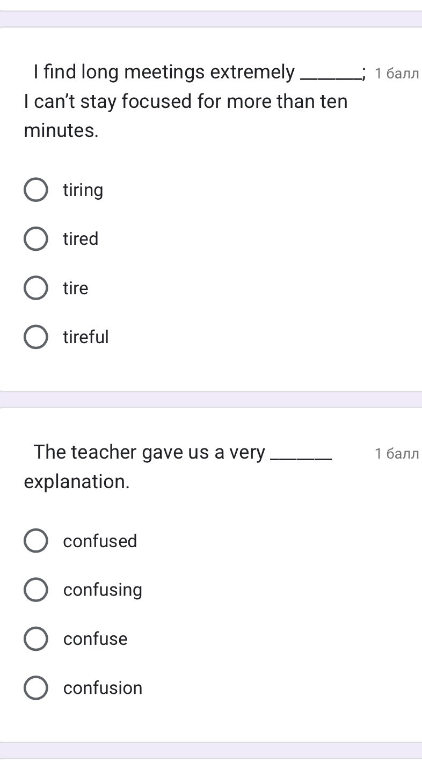Click the "tireful" option label text

click(x=86, y=337)
